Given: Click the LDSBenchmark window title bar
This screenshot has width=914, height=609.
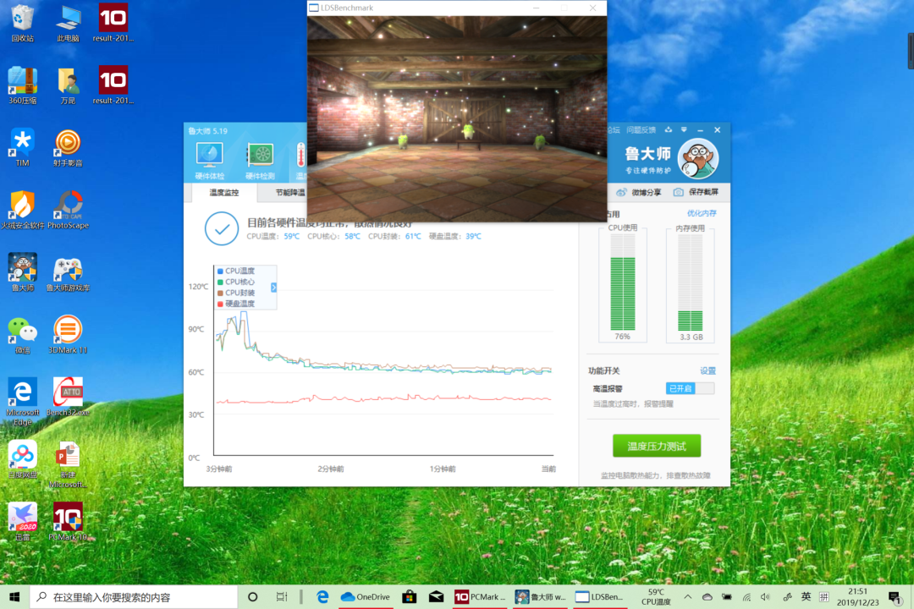Looking at the screenshot, I should (x=420, y=8).
